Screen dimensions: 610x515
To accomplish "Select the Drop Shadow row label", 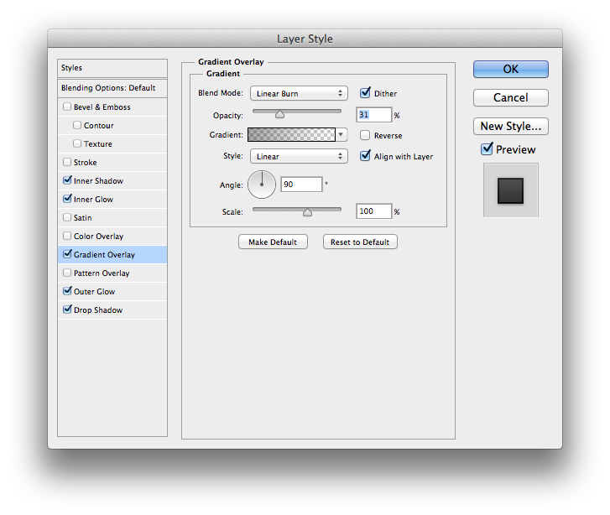I will click(98, 310).
